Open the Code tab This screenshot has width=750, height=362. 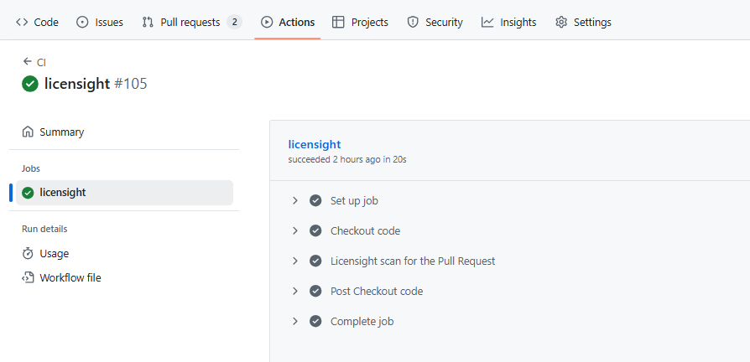37,22
